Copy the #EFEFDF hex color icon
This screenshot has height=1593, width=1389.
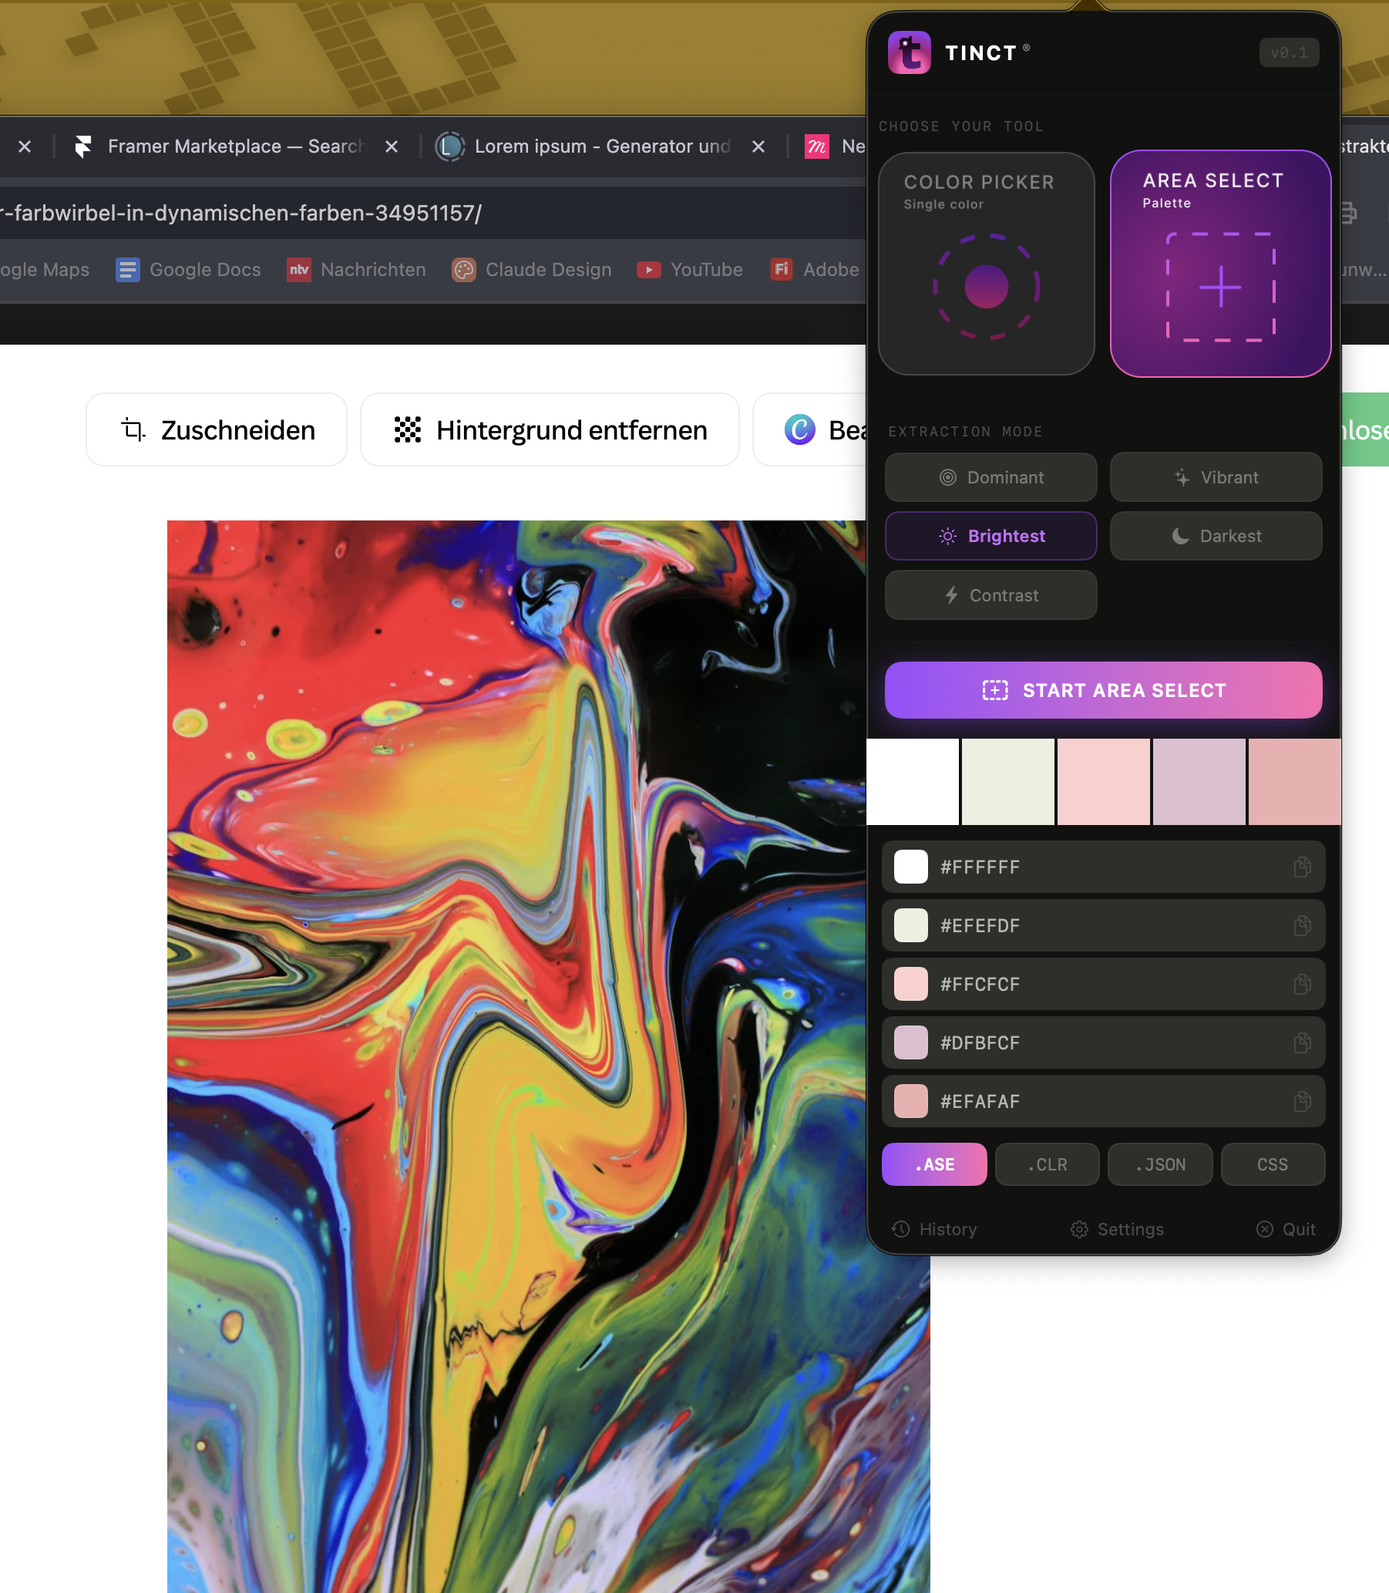1301,924
